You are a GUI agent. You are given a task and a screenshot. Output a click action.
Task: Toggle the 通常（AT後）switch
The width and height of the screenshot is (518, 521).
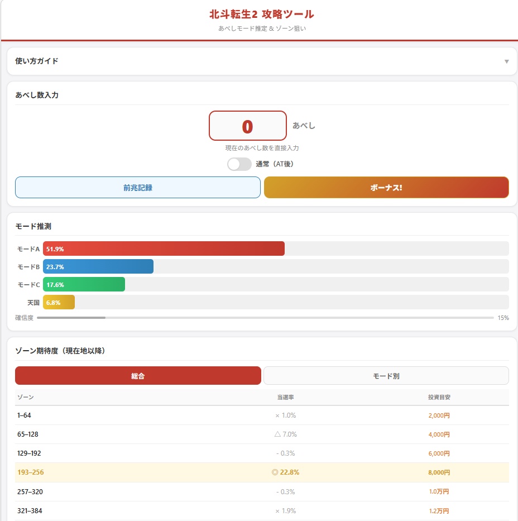(x=239, y=164)
